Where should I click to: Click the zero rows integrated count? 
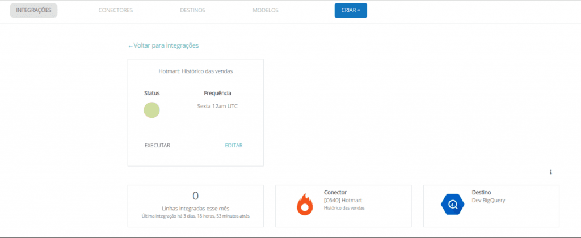point(195,196)
